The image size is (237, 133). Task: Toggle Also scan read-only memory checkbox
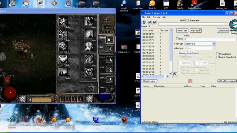(x=180, y=67)
